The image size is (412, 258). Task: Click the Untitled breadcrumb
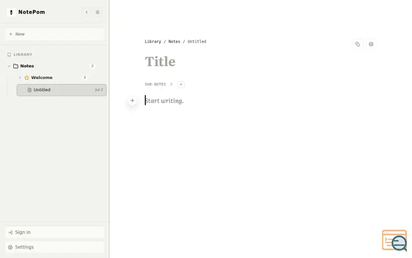(x=197, y=41)
